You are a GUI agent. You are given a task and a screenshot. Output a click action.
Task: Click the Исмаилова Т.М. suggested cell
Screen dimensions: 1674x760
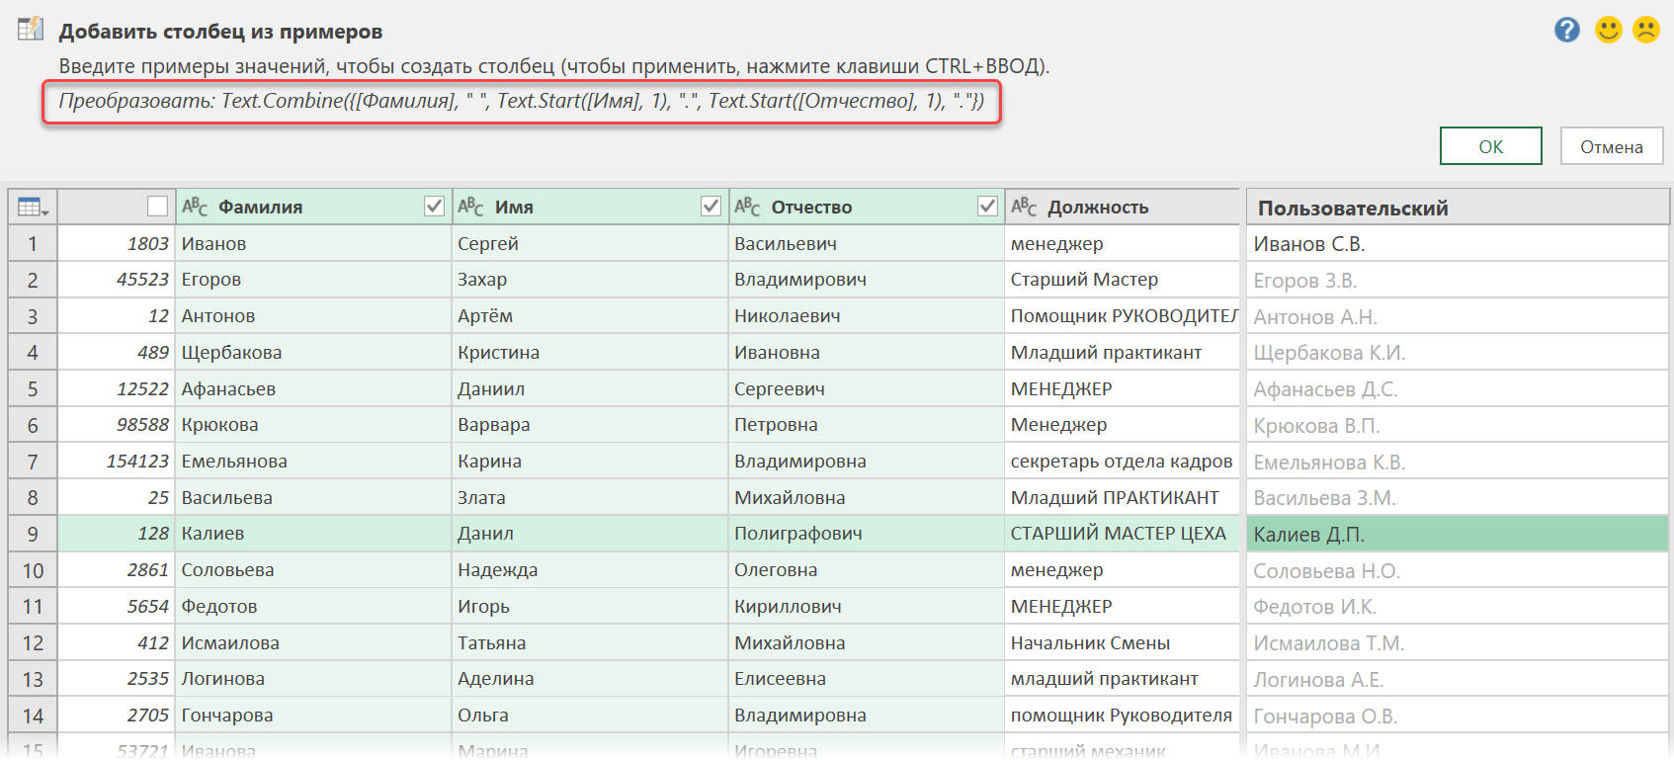[x=1458, y=643]
